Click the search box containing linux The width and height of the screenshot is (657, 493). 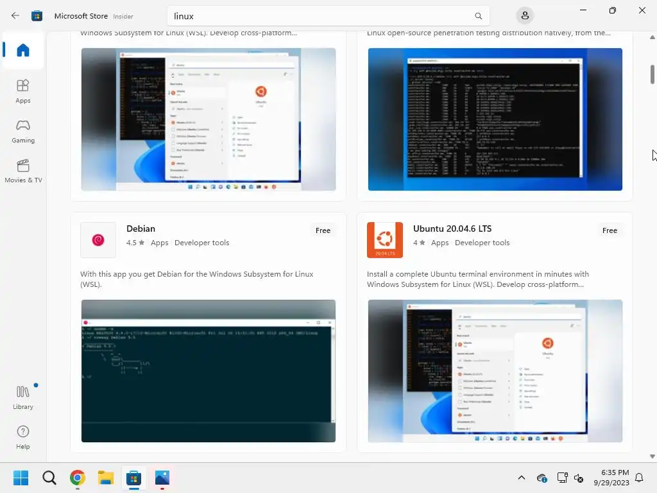(328, 16)
